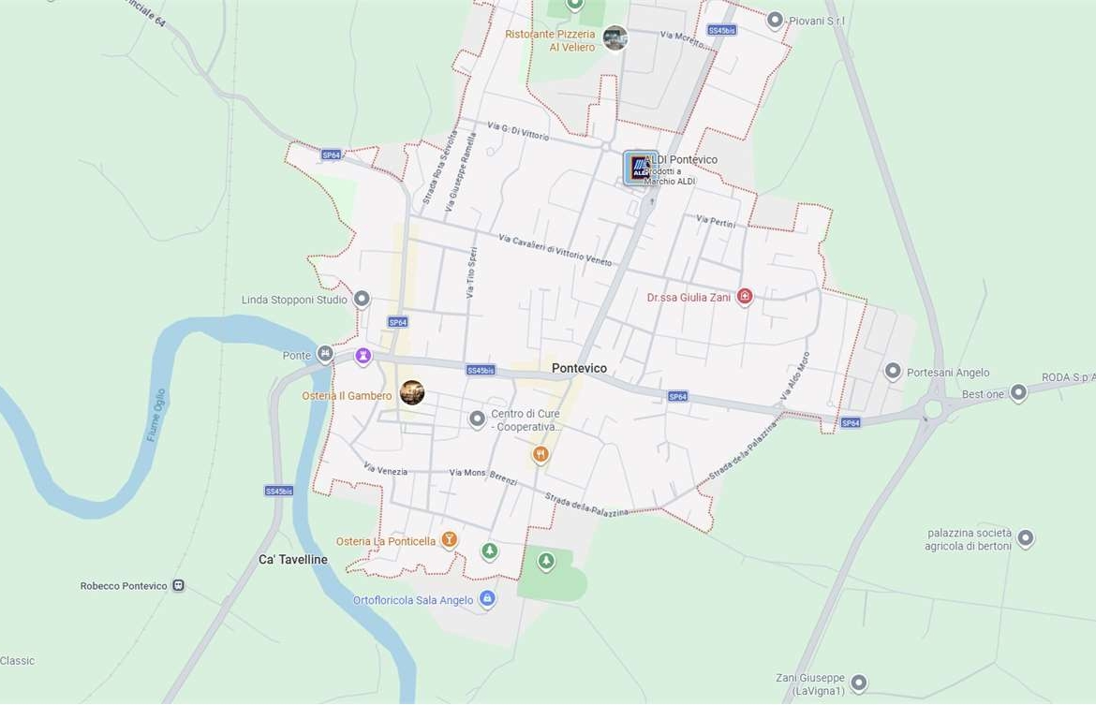
Task: Click the Centro di Cure Cooperativa pin
Action: [477, 419]
